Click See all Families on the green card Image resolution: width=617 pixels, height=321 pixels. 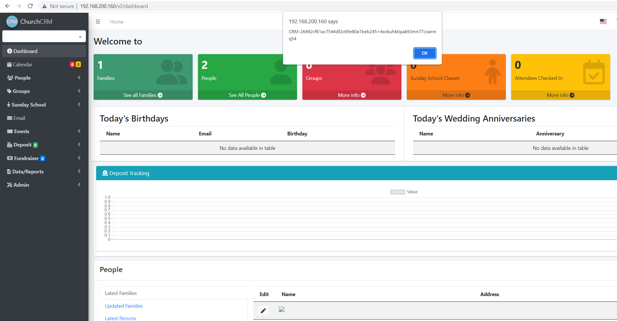coord(143,95)
